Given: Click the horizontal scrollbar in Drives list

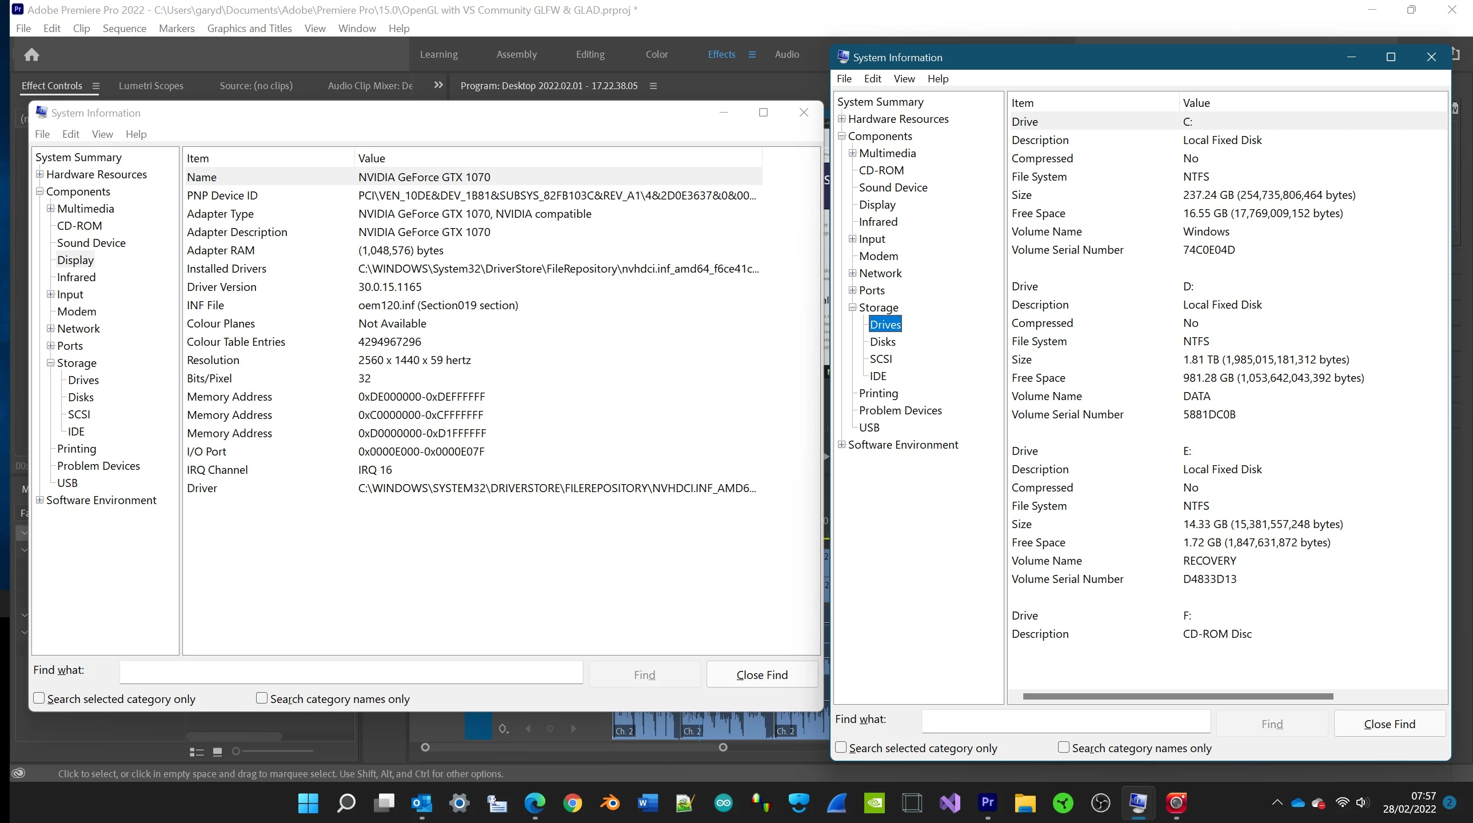Looking at the screenshot, I should click(x=1177, y=696).
